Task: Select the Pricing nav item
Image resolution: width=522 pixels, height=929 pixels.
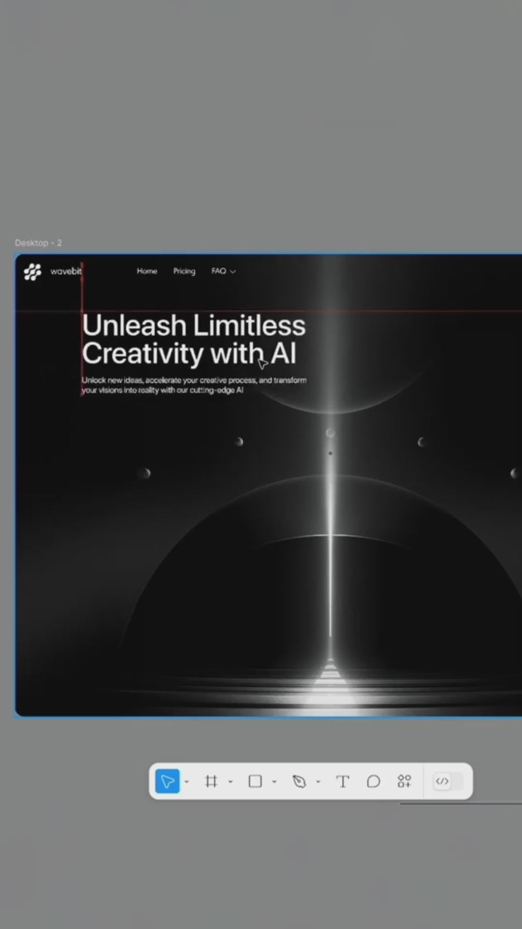Action: click(x=184, y=271)
